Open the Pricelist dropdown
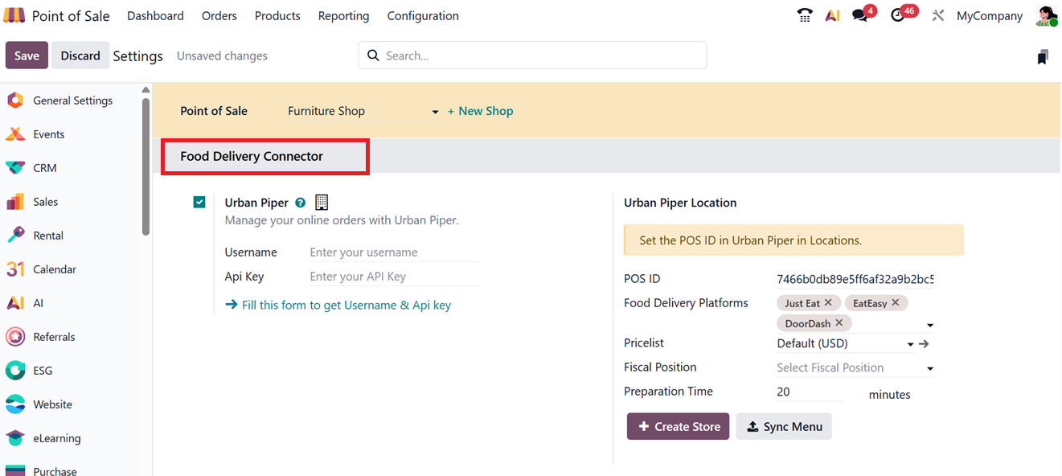This screenshot has height=476, width=1062. [910, 344]
